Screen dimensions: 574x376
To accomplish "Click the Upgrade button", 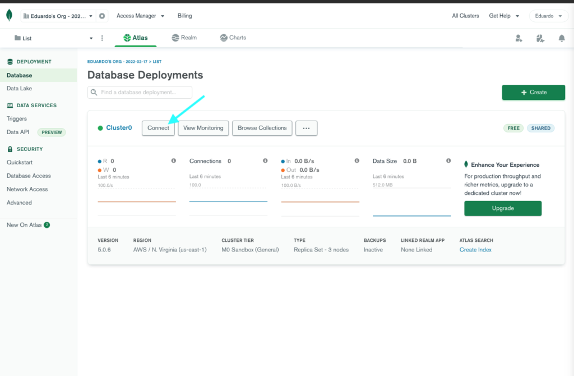I will 503,208.
